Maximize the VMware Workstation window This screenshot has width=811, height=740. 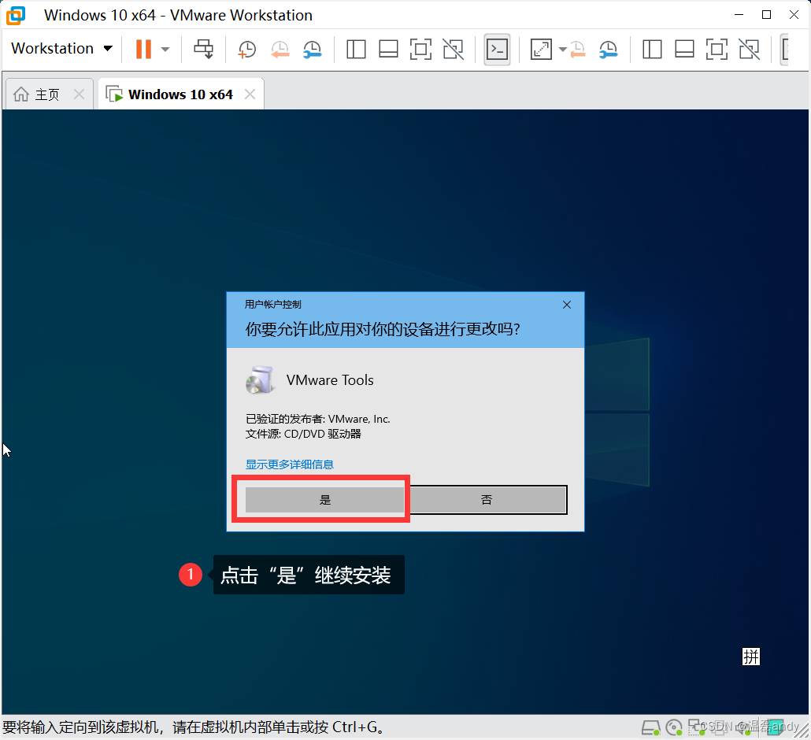[767, 15]
